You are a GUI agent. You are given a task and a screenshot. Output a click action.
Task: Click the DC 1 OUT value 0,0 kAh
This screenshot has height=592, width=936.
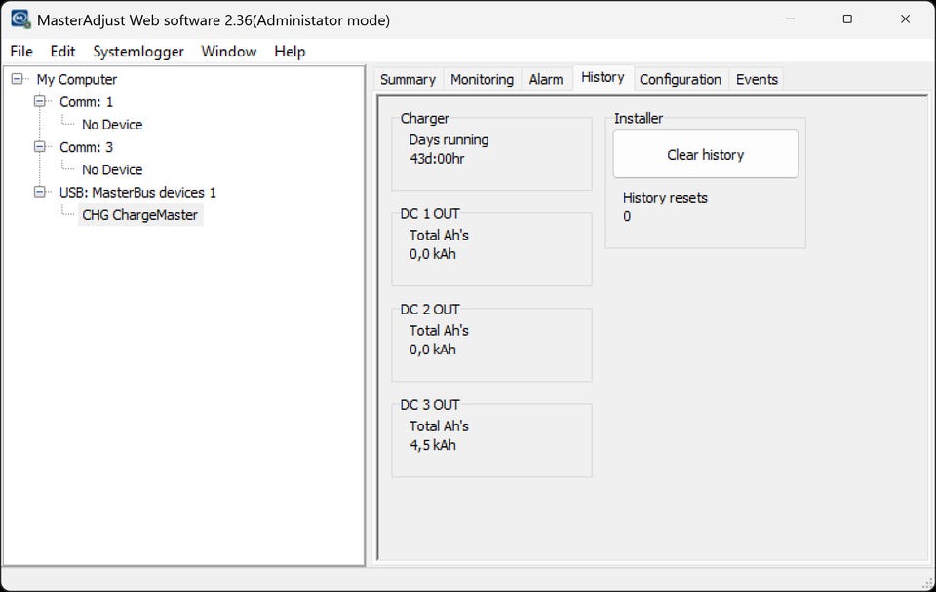coord(432,254)
